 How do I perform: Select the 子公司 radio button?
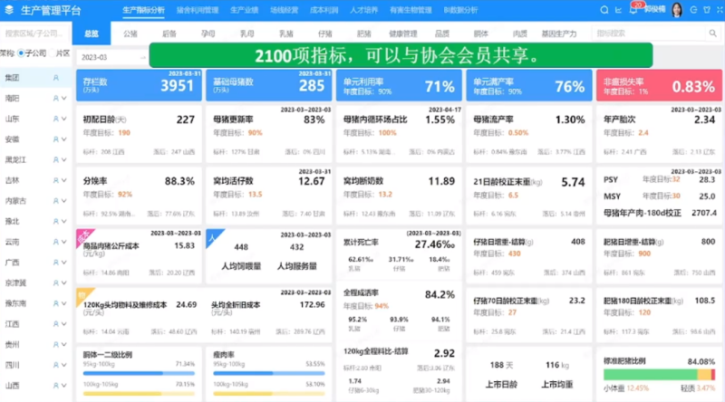21,53
